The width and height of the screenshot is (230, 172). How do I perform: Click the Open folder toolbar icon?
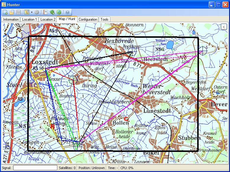(x=12, y=12)
